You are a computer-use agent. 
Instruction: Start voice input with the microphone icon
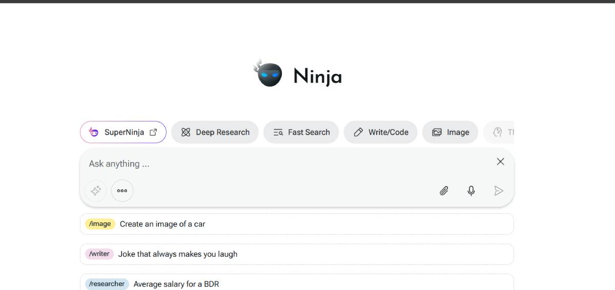tap(471, 191)
